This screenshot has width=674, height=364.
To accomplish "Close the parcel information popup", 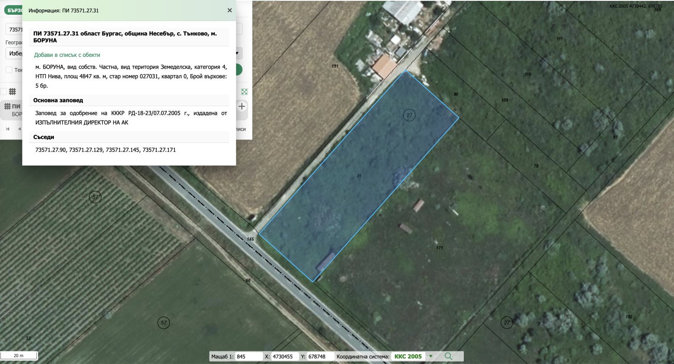I will [x=230, y=11].
